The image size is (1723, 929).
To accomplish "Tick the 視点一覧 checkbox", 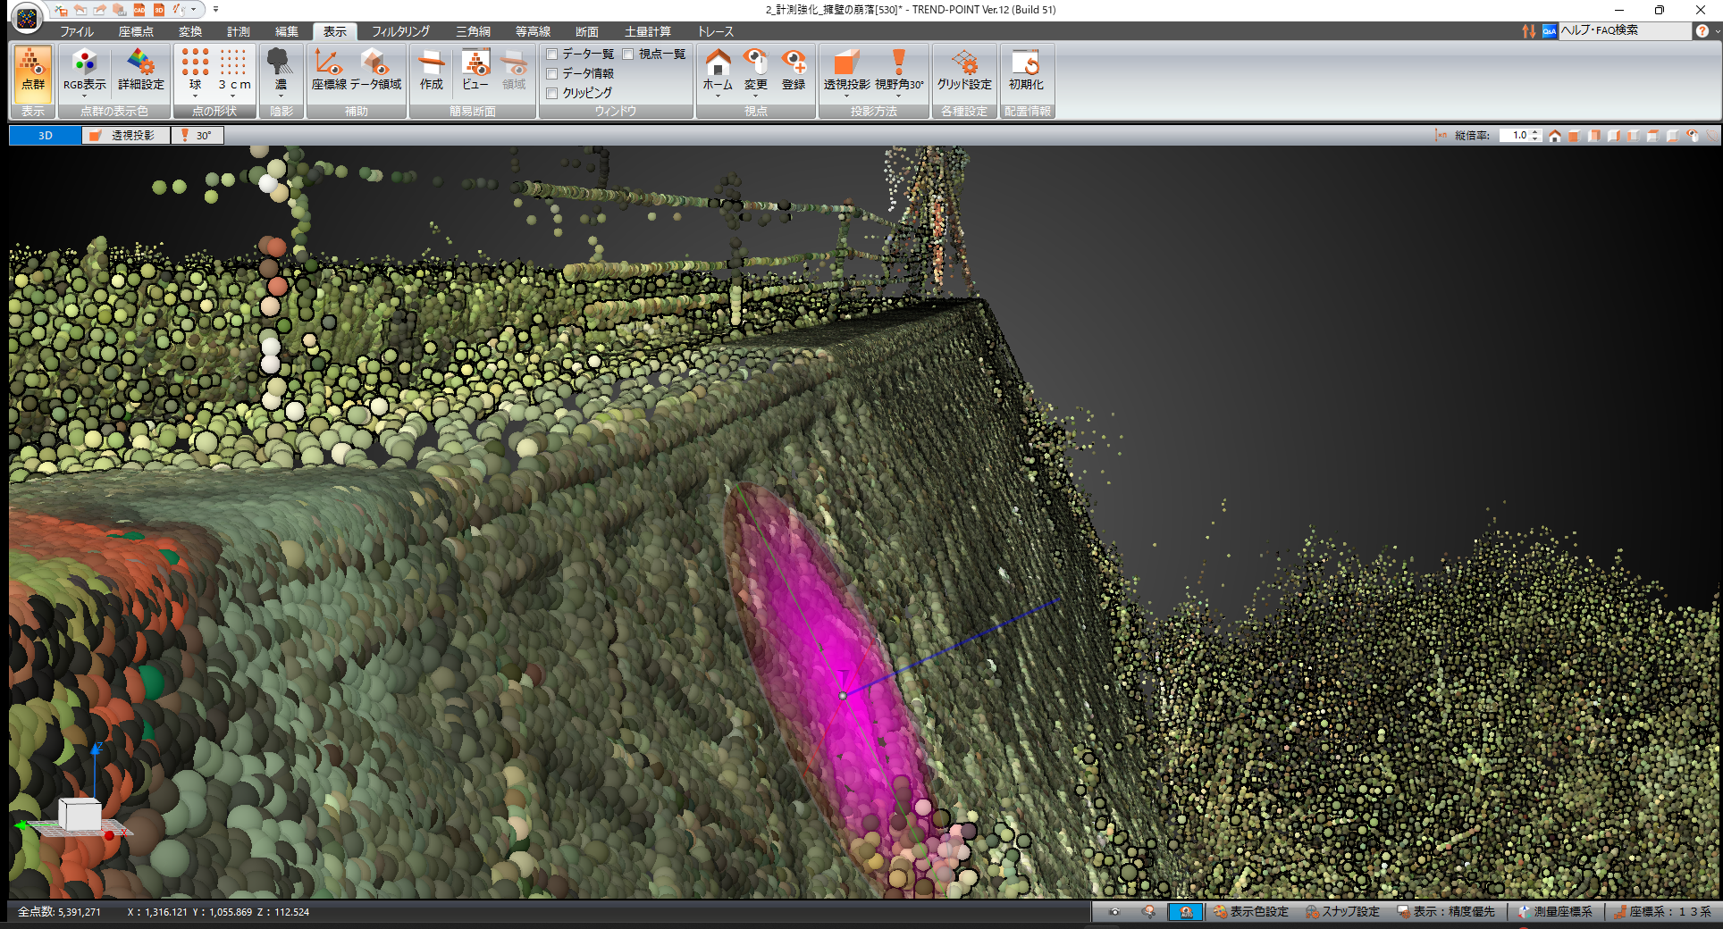I will click(x=629, y=54).
